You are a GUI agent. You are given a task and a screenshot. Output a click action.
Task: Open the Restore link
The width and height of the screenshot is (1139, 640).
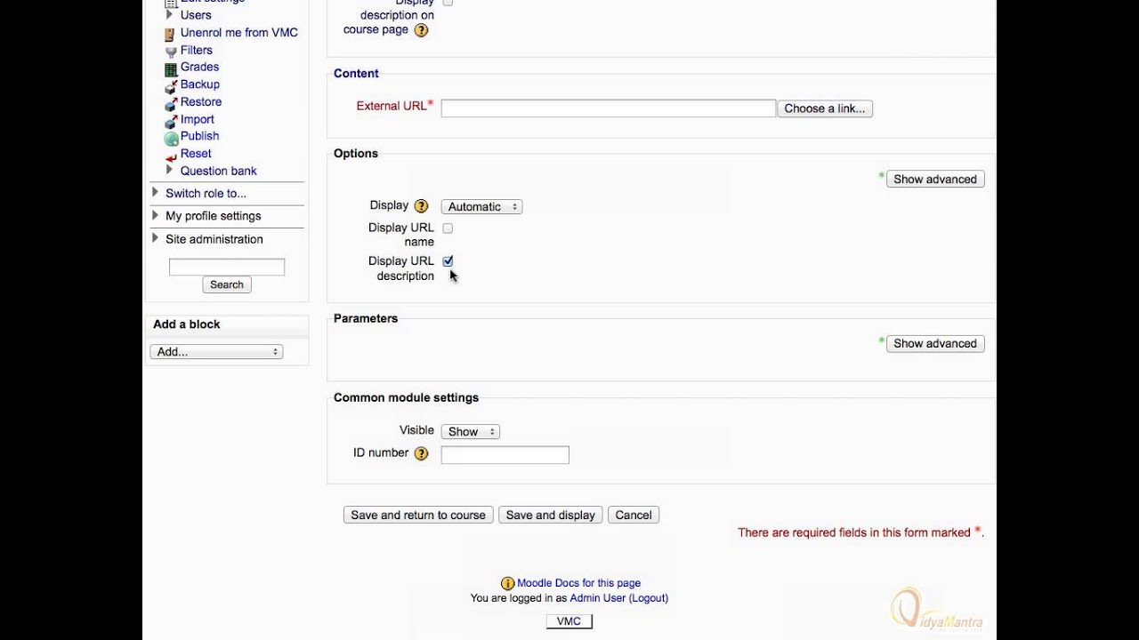click(201, 102)
